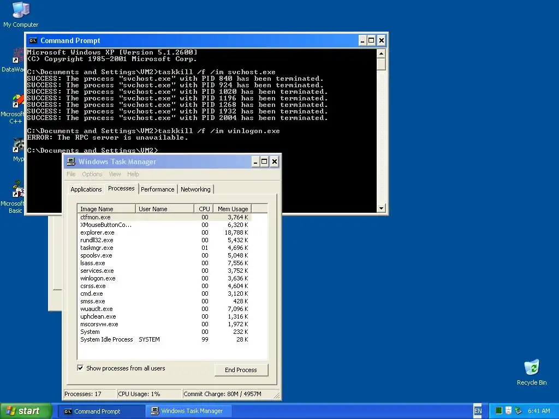Screen dimensions: 559x419
Task: Select the System Idle Process row
Action: (164, 339)
